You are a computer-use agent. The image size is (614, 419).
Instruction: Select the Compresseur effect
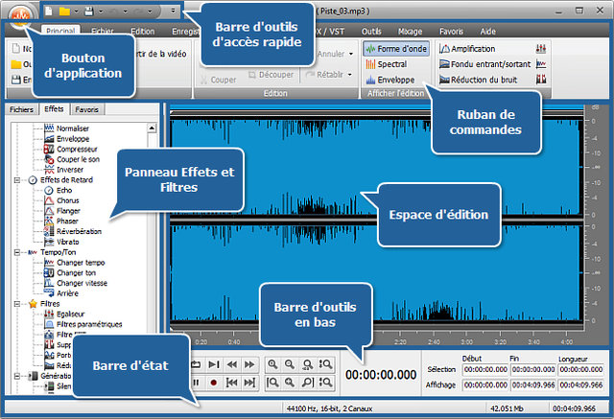click(x=70, y=149)
